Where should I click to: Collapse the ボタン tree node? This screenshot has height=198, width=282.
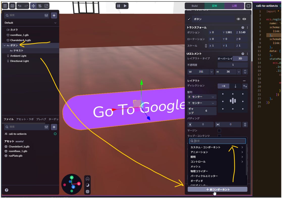coord(5,45)
